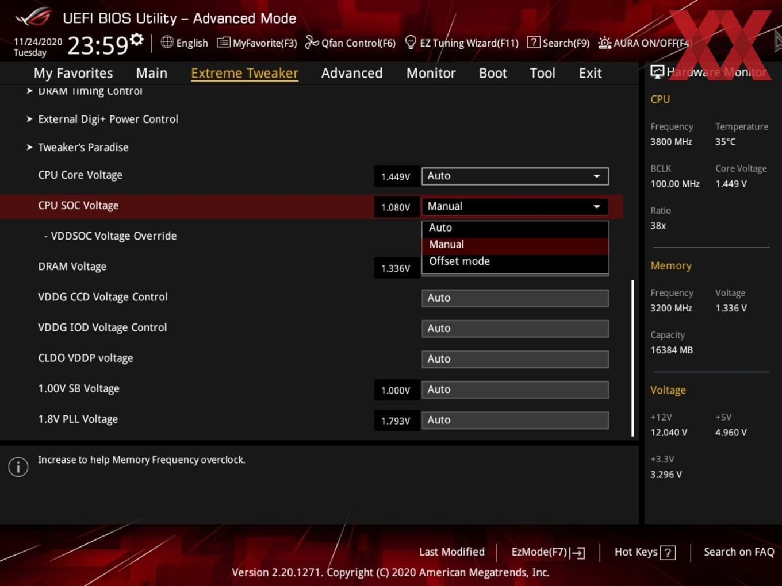Collapse CPU SOC Voltage Manual dropdown

515,206
